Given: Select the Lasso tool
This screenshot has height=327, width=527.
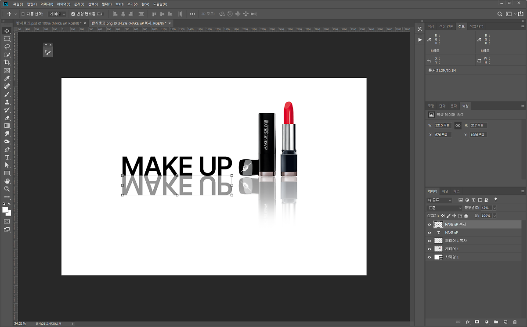Looking at the screenshot, I should tap(7, 47).
